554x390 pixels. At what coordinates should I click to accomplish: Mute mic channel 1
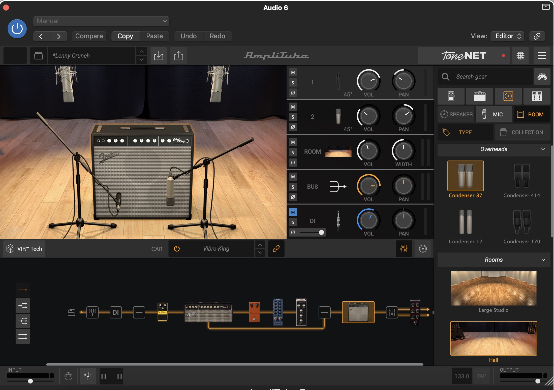293,73
